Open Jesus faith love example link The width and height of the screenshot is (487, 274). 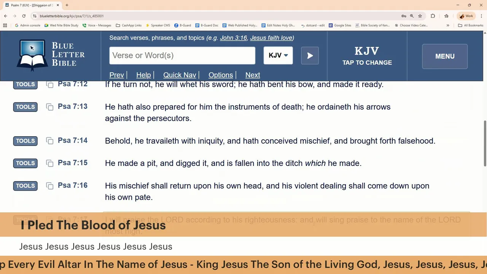click(x=271, y=38)
